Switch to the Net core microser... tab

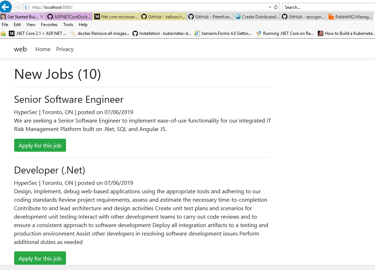point(116,17)
